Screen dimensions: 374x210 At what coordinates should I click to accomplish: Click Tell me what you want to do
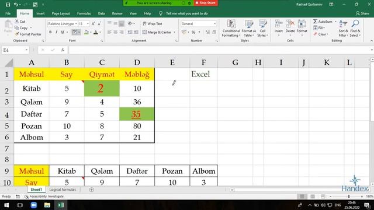(187, 13)
